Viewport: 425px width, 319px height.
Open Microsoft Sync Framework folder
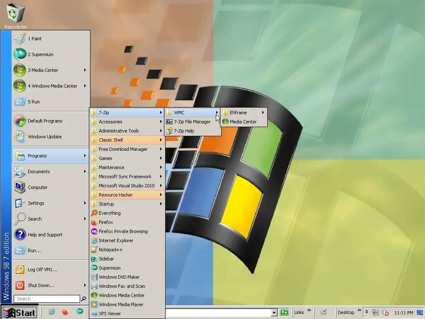click(x=127, y=177)
